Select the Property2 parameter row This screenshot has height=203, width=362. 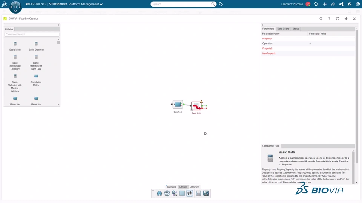308,48
